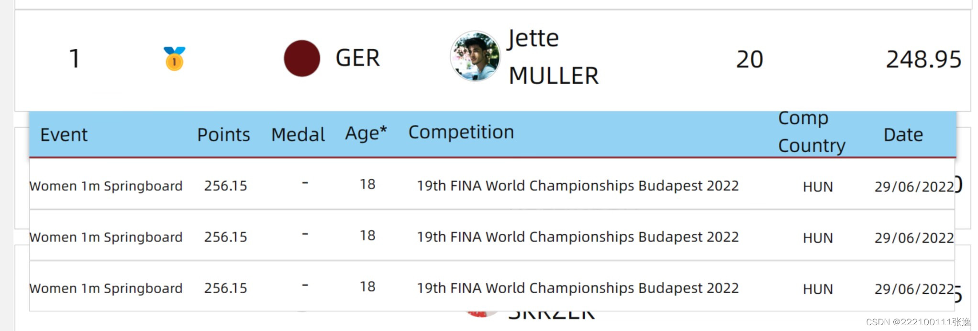Open third 19th FINA World Championships entry

(x=578, y=288)
